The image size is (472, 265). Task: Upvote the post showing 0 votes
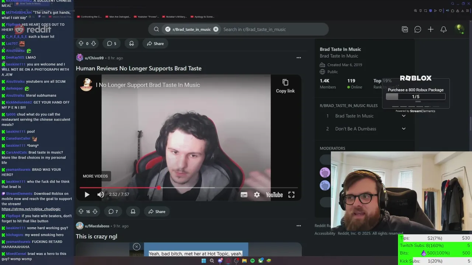[81, 43]
